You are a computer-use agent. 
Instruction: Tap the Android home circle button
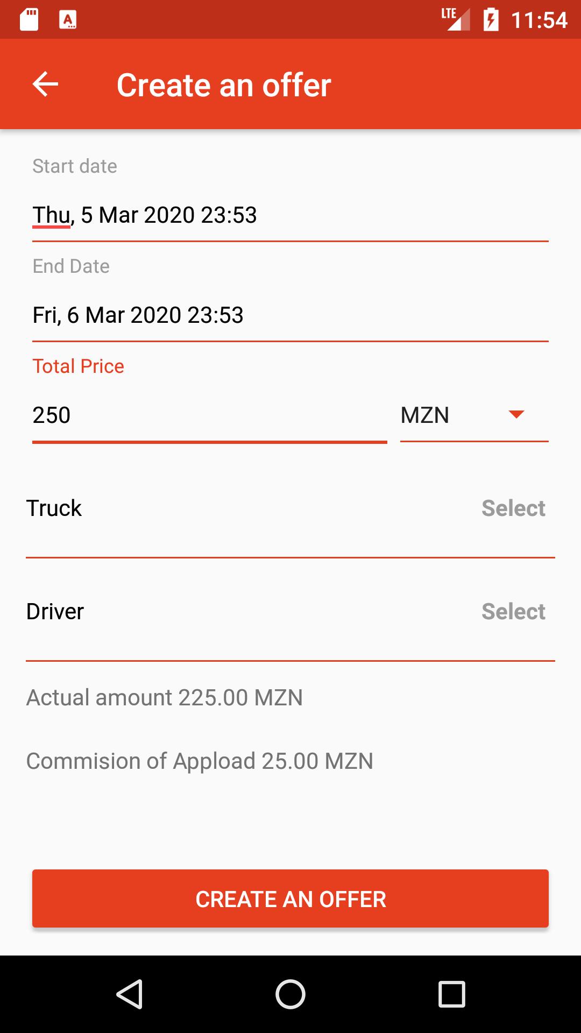[290, 994]
